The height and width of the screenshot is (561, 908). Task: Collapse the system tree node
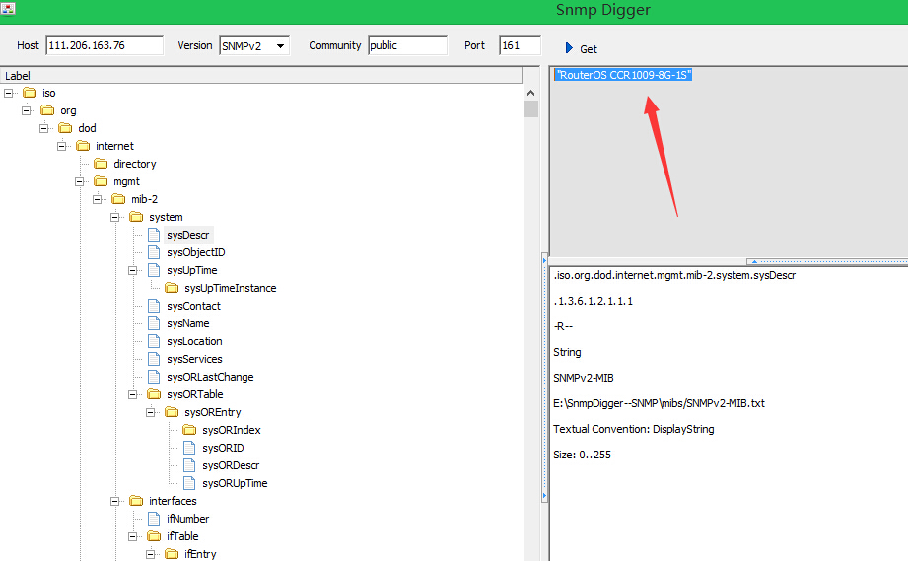115,217
